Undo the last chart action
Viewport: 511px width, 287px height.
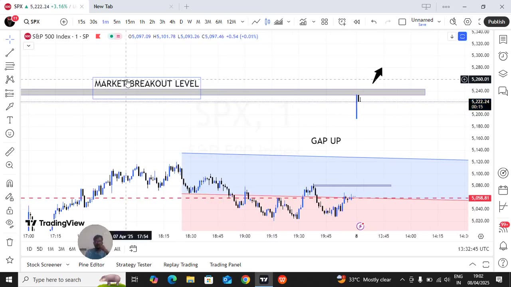pyautogui.click(x=374, y=22)
